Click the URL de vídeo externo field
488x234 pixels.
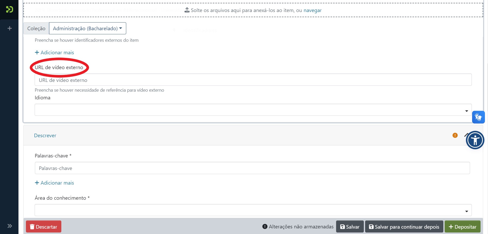tap(253, 80)
